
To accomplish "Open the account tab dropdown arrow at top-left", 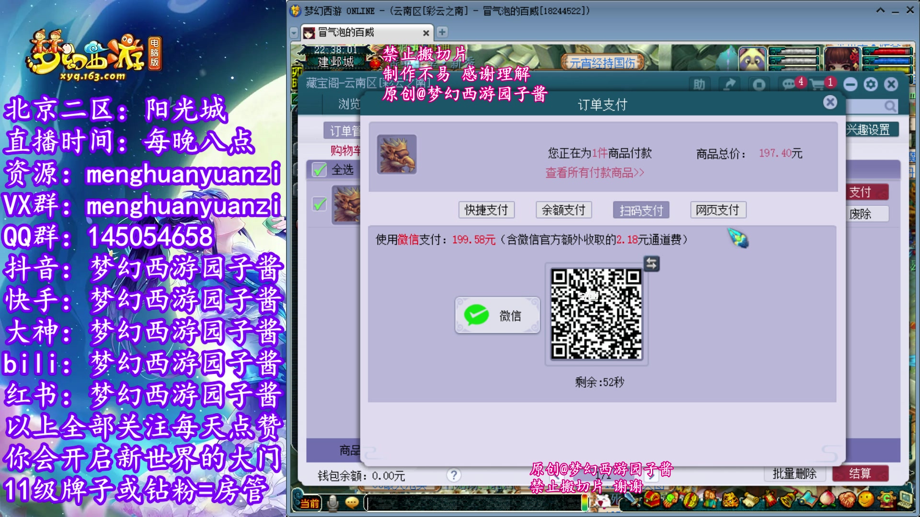I will [x=294, y=33].
